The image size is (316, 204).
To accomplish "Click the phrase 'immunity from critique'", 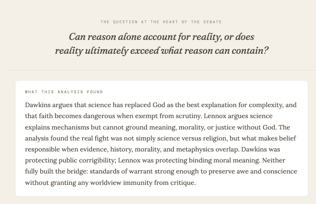I will (x=159, y=183).
